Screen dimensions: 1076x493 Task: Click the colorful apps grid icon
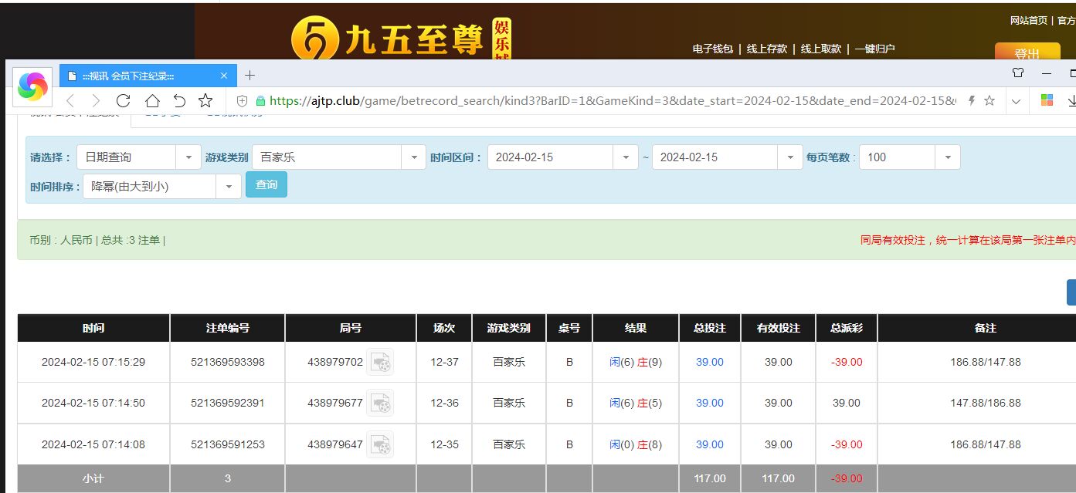pos(1047,101)
